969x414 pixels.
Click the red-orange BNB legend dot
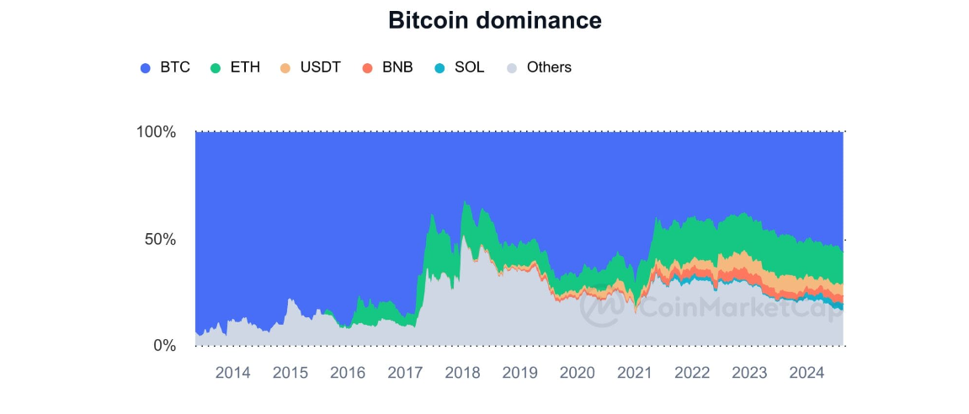point(367,68)
